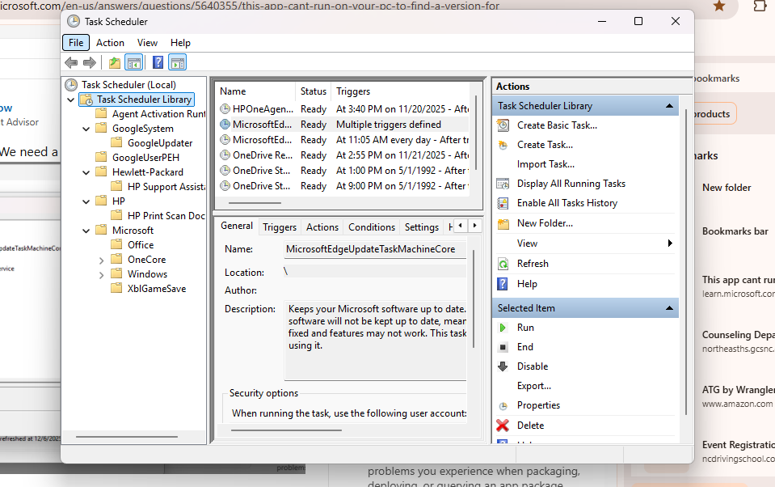Click the task list vertical scrollbar

pyautogui.click(x=476, y=133)
